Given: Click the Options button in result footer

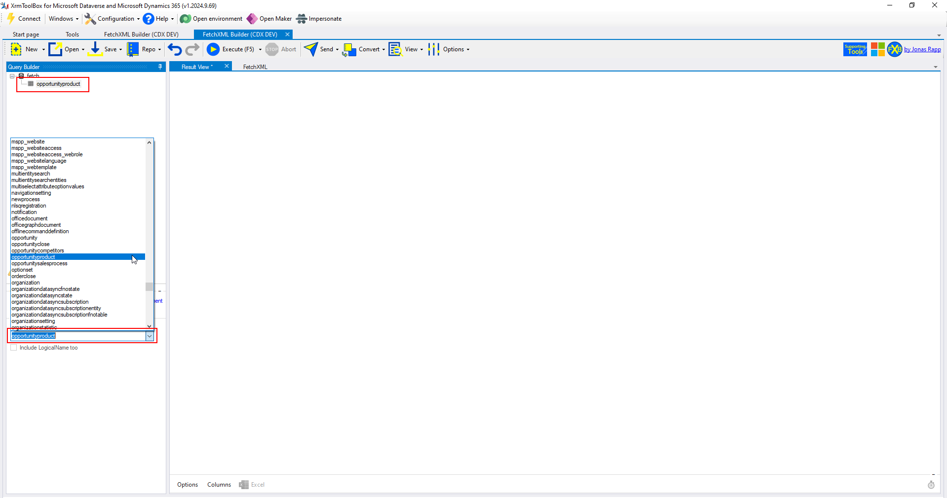Looking at the screenshot, I should [x=188, y=485].
